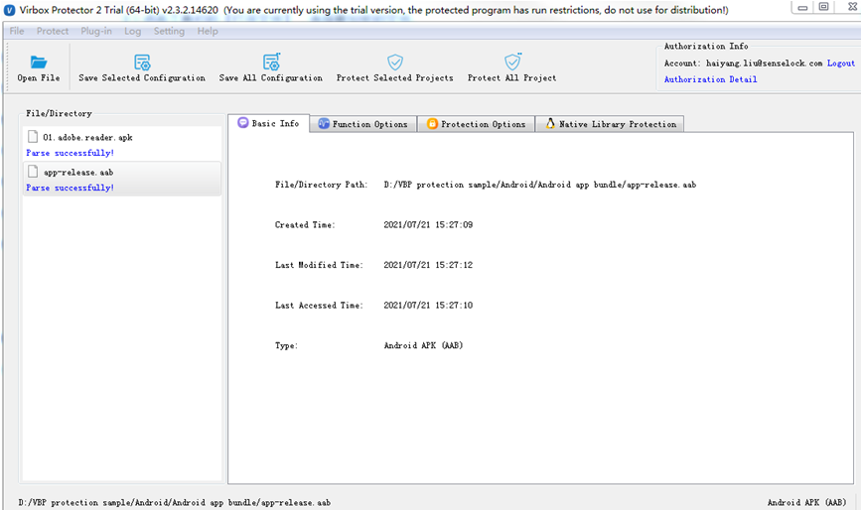Click the Protect All Project label
Image resolution: width=862 pixels, height=511 pixels.
point(511,78)
